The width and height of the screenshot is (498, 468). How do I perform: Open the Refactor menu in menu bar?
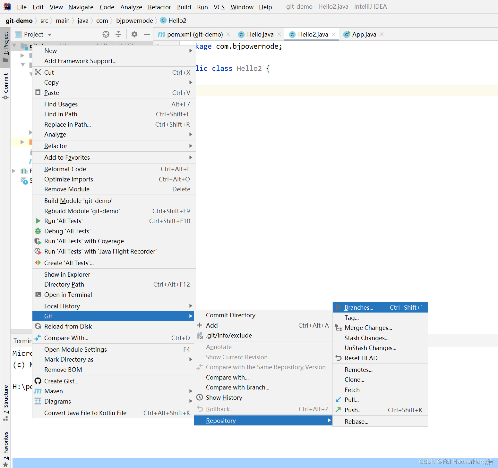click(159, 7)
